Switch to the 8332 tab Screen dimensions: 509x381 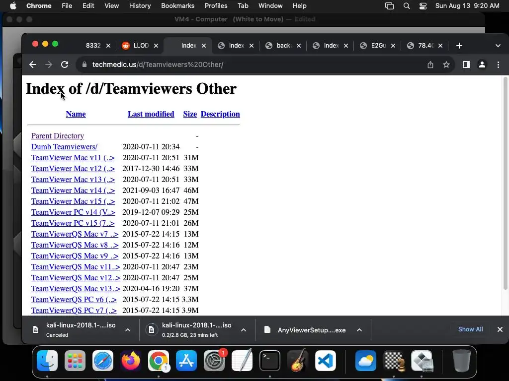click(93, 46)
